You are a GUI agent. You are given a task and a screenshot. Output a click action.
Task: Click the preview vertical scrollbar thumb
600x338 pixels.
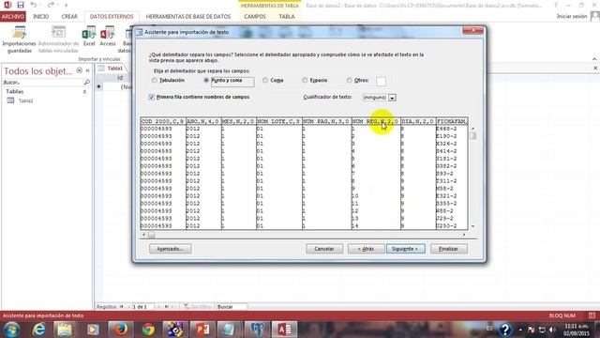click(x=472, y=136)
